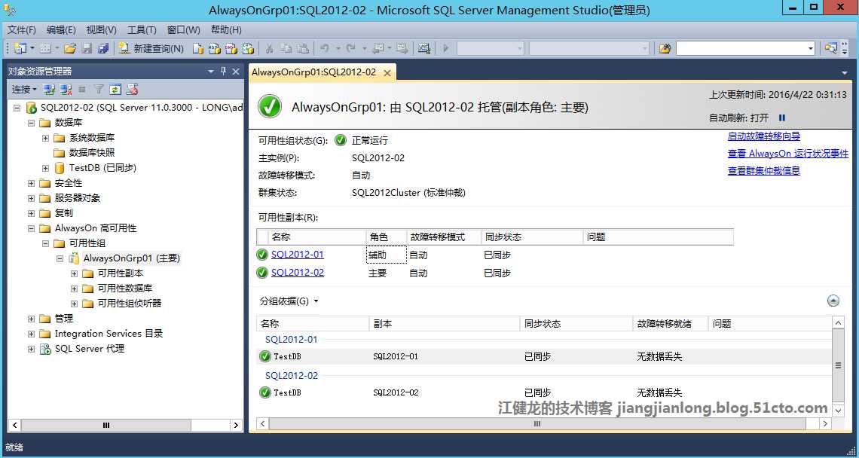The width and height of the screenshot is (859, 458).
Task: Click 查看 AlwaysOn 运行状况事件 link
Action: 787,154
